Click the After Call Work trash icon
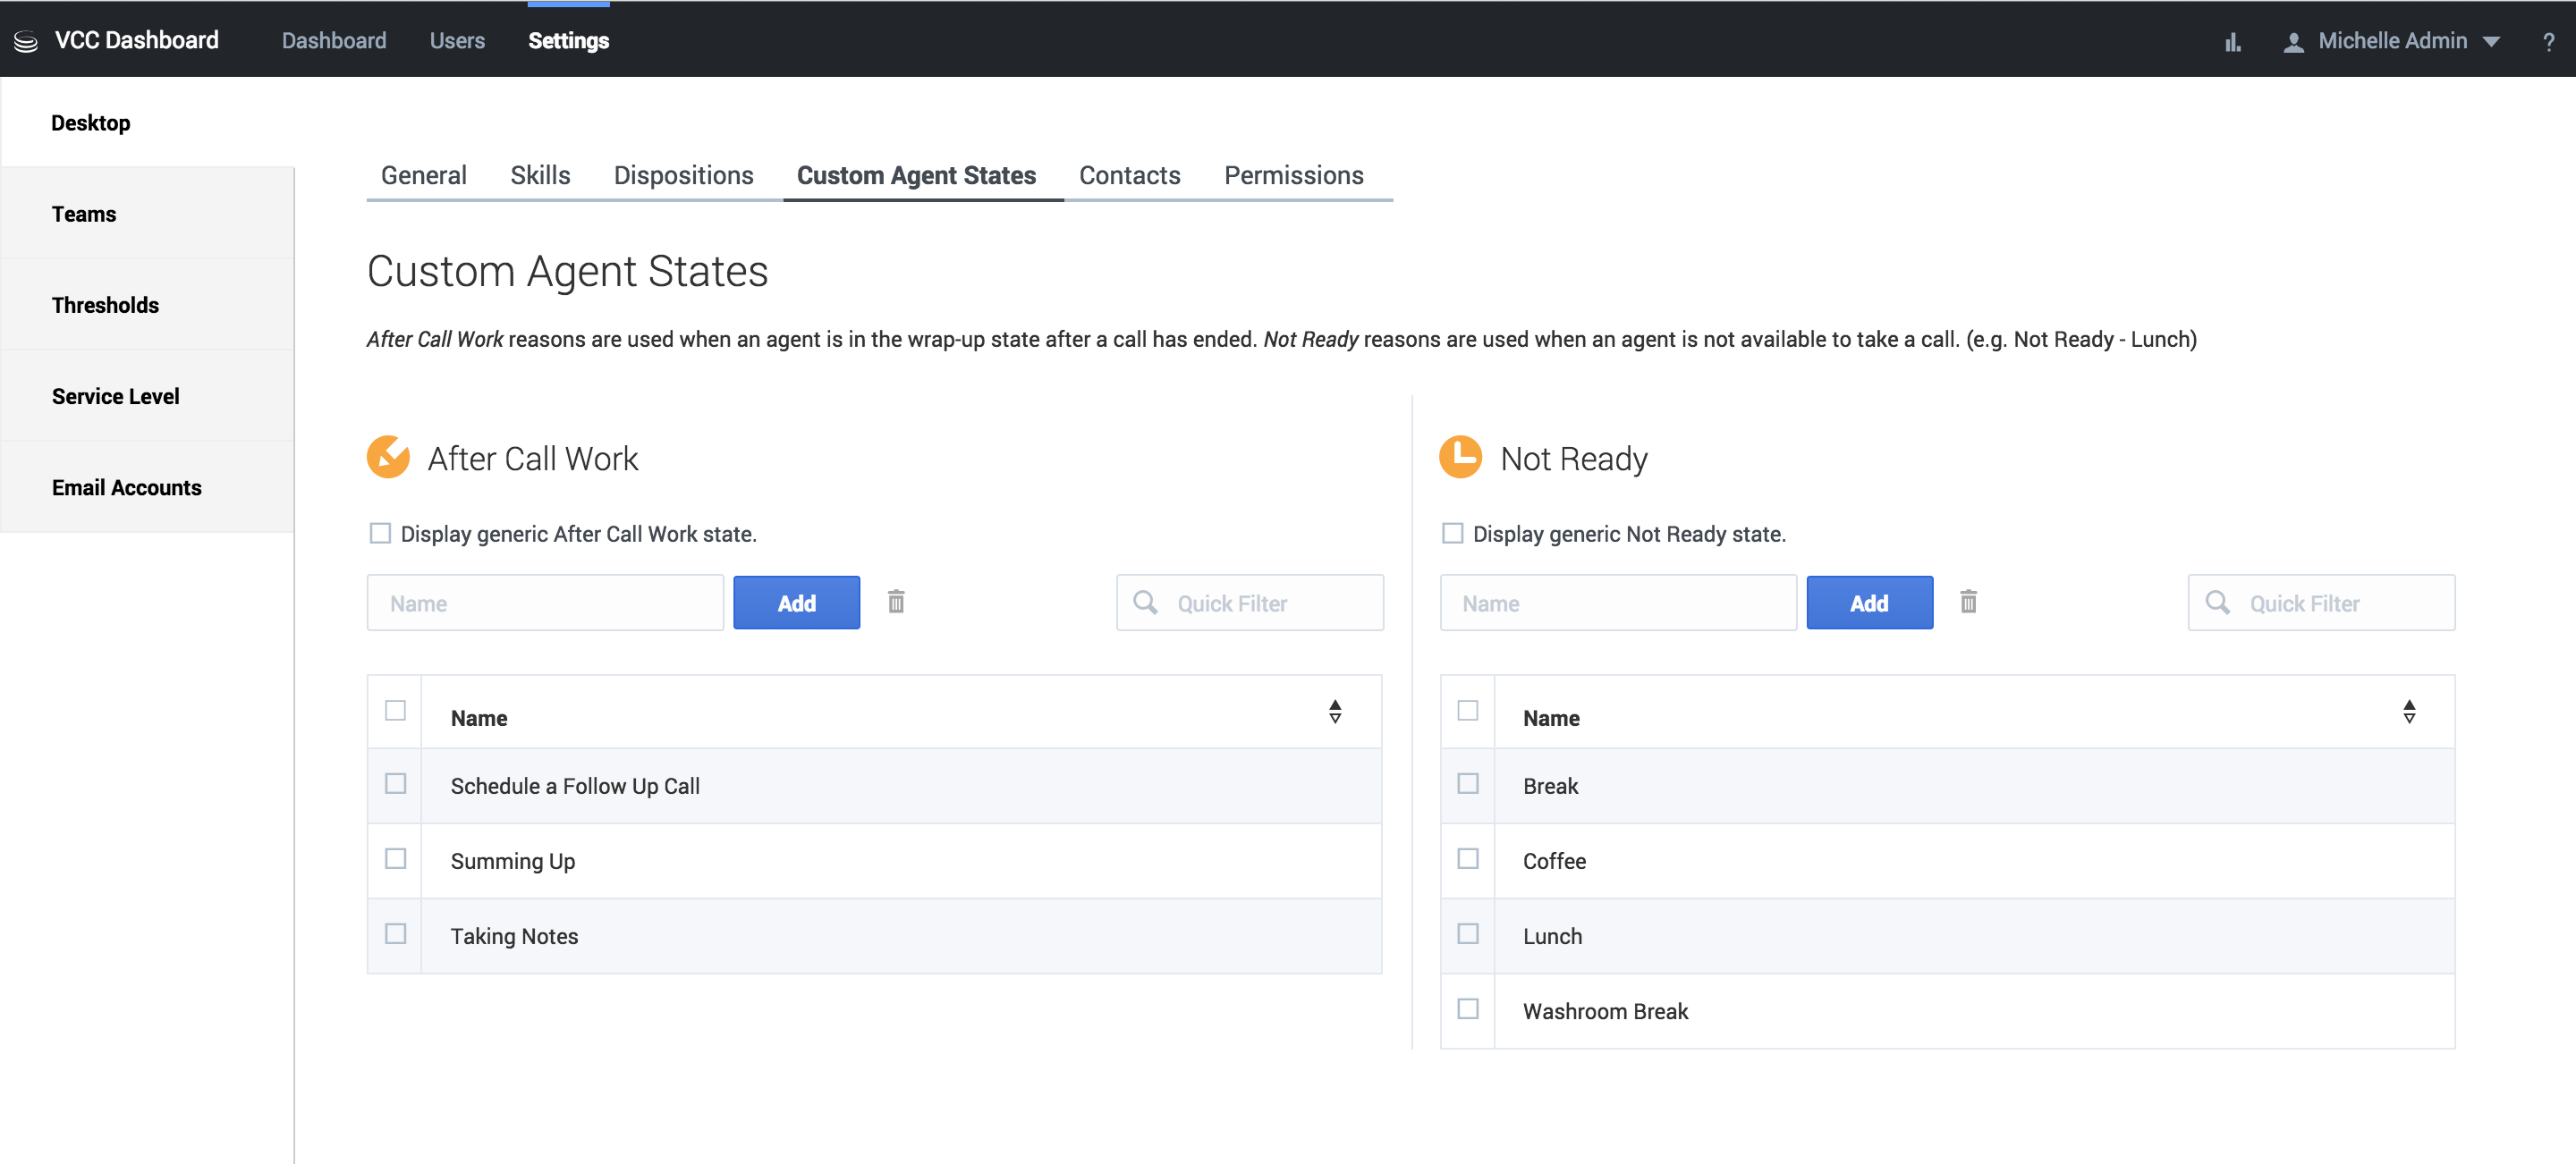This screenshot has width=2576, height=1164. point(896,602)
